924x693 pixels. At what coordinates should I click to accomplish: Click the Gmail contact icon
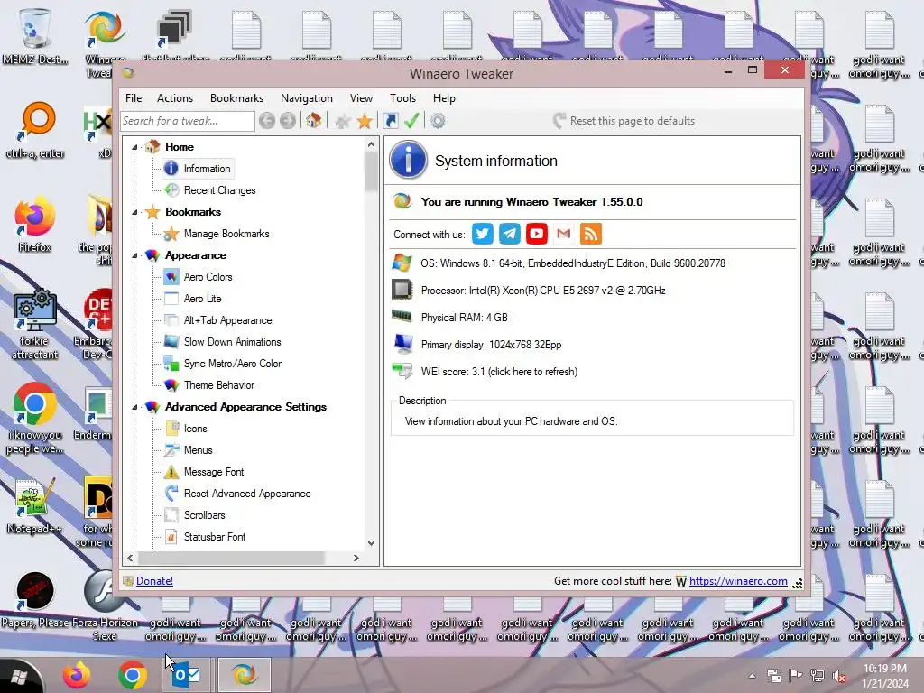coord(564,234)
